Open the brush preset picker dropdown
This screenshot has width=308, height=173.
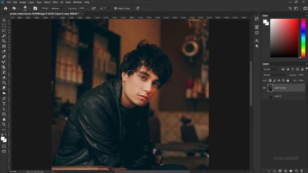(x=29, y=9)
